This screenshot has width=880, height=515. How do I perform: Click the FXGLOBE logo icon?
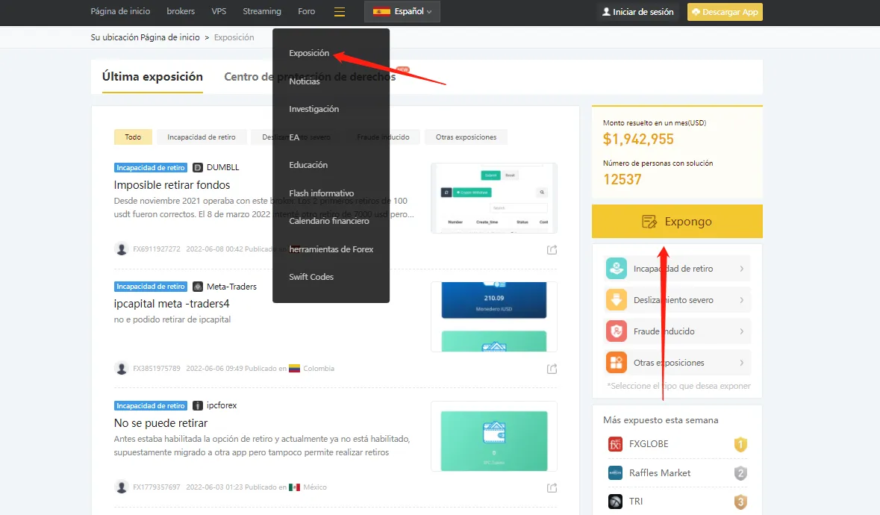click(x=616, y=444)
